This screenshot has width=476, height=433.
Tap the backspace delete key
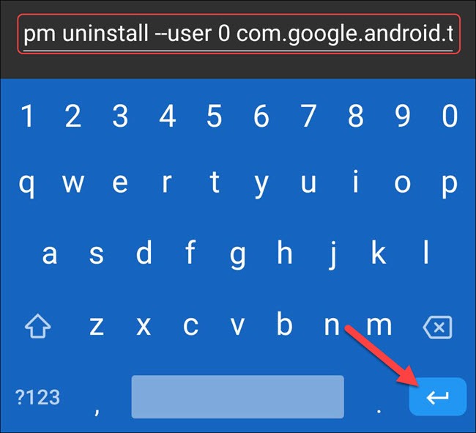tap(437, 327)
